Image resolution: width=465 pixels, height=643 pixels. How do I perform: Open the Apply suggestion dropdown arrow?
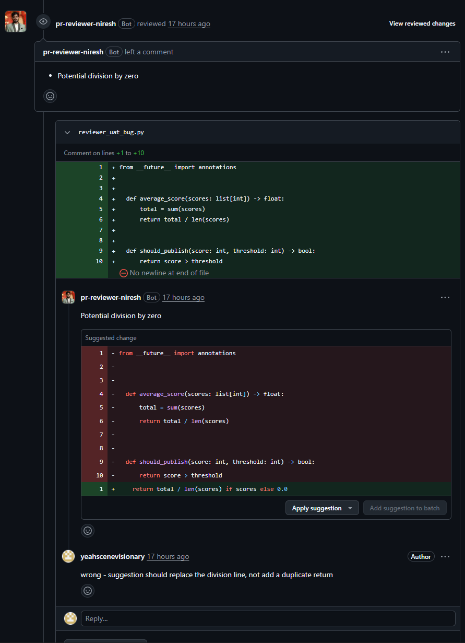tap(350, 508)
